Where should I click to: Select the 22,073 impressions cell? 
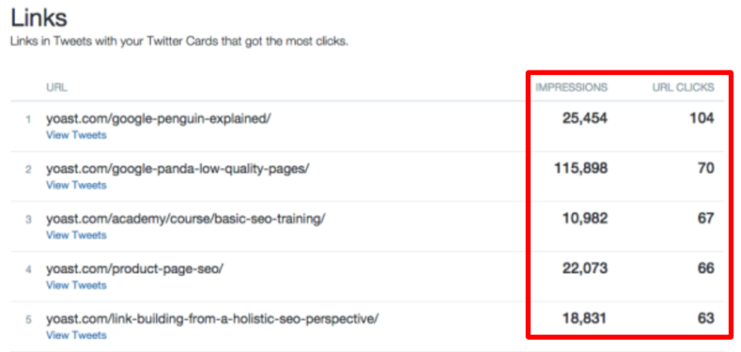584,268
